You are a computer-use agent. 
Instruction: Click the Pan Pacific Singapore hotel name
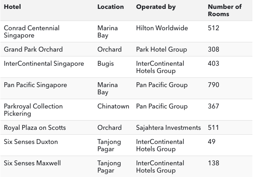coord(35,85)
